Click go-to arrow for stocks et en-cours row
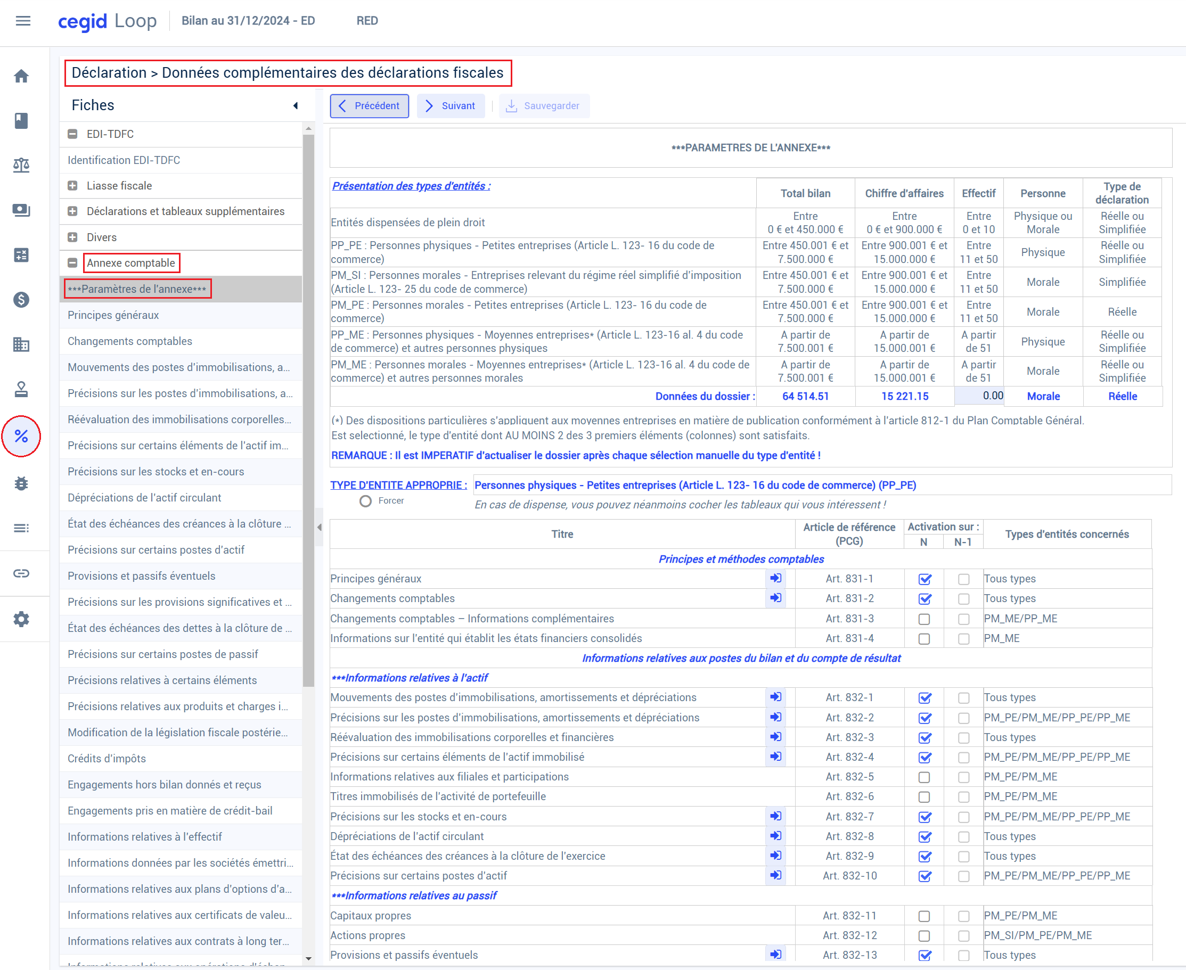Screen dimensions: 1186x970 (776, 816)
